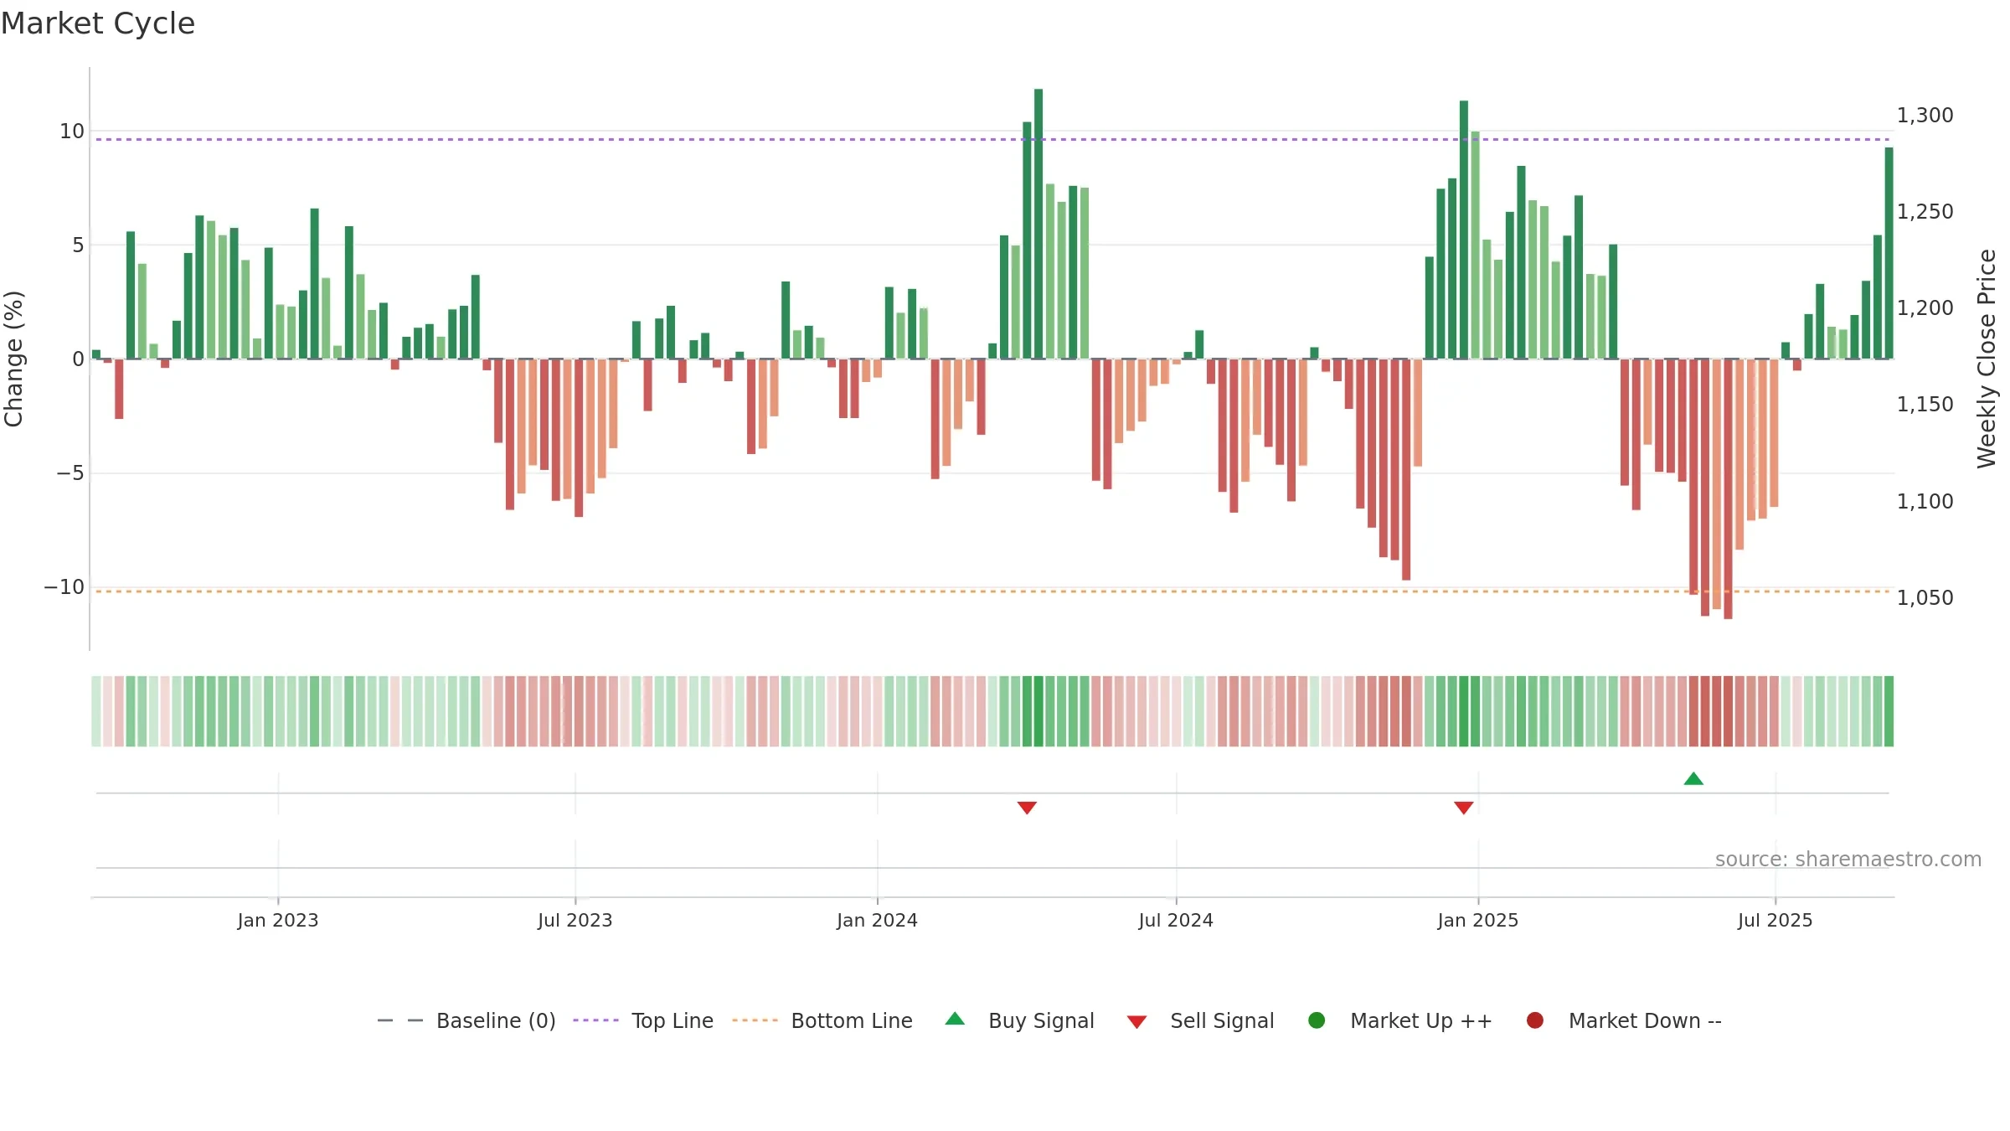Click the green Market Up legend dot
This screenshot has height=1131, width=2010.
(1317, 1020)
